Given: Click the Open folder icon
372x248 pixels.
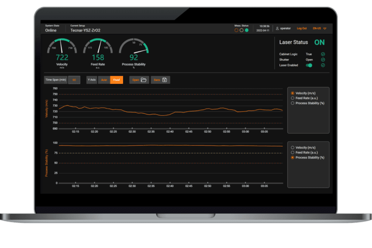Looking at the screenshot, I should point(143,80).
